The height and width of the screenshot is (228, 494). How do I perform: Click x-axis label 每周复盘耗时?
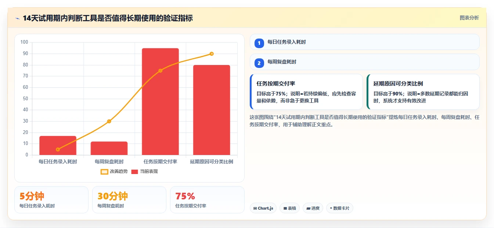click(109, 162)
